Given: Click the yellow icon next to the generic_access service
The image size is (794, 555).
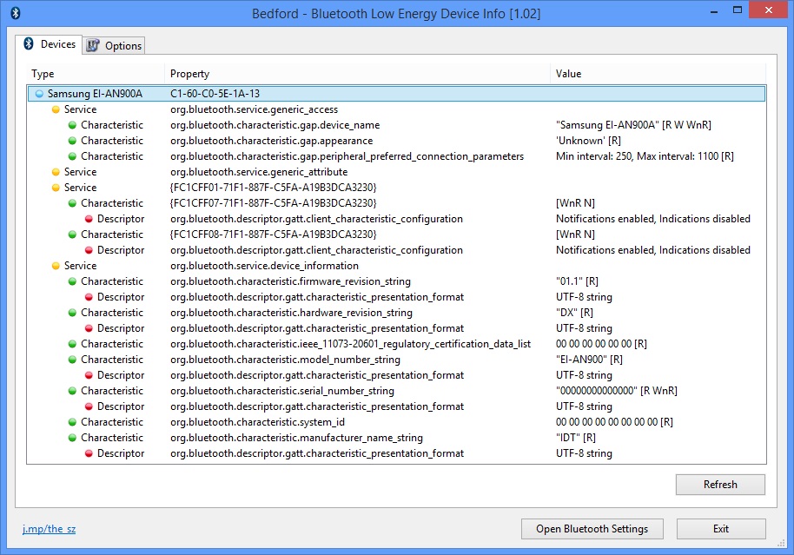Looking at the screenshot, I should (x=56, y=109).
